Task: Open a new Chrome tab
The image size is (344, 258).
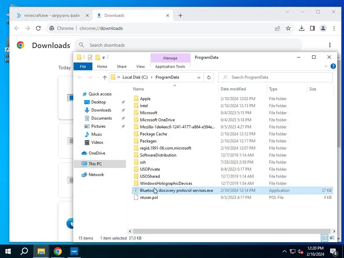Action: coord(180,15)
